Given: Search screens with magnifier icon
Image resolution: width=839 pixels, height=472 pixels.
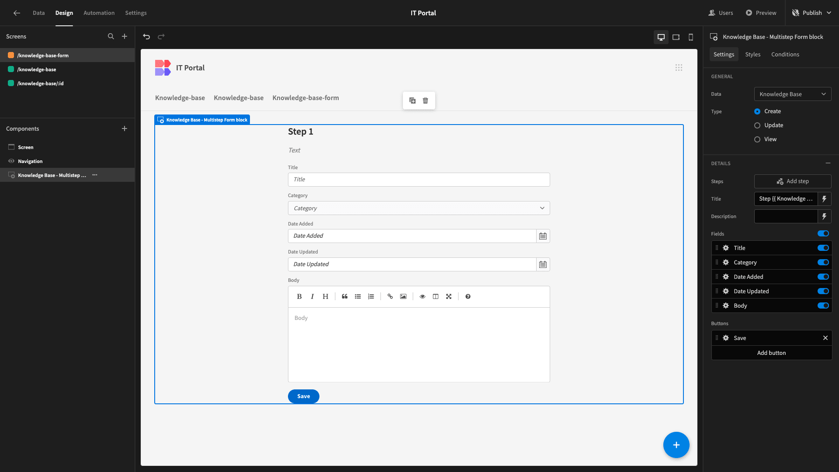Looking at the screenshot, I should [111, 37].
